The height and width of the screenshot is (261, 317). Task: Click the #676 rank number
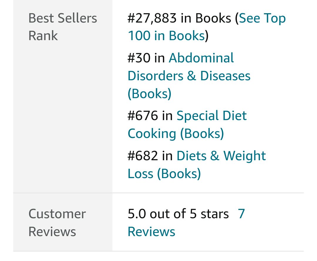[x=143, y=116]
